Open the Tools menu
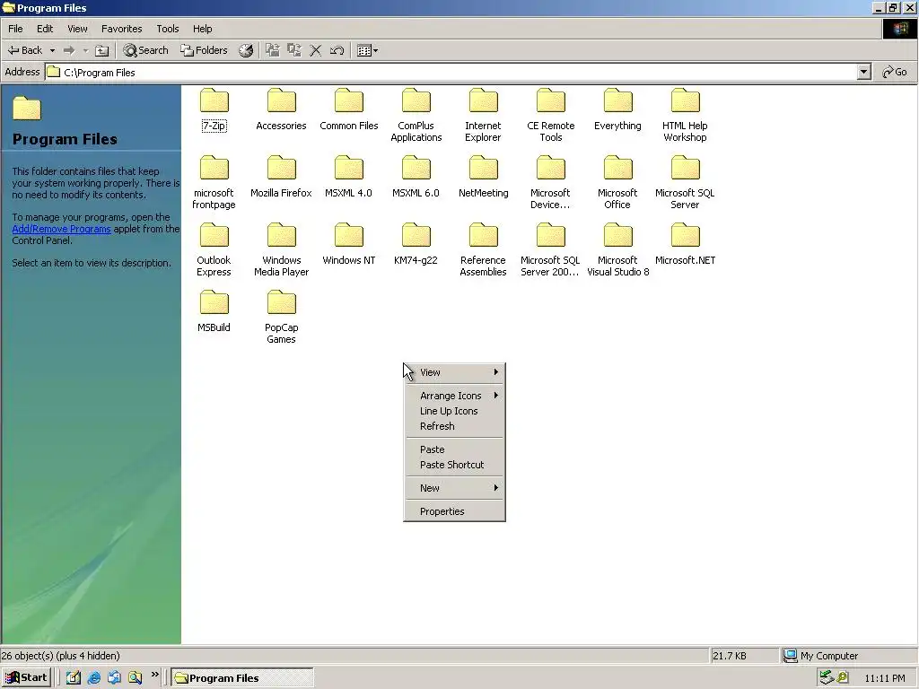Viewport: 919px width, 689px height. 167,29
